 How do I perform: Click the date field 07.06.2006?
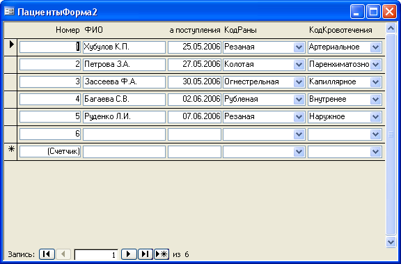(x=194, y=117)
